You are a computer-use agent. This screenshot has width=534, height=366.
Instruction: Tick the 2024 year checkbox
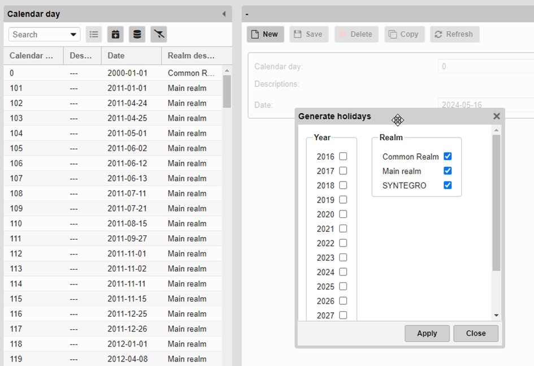[x=343, y=272]
